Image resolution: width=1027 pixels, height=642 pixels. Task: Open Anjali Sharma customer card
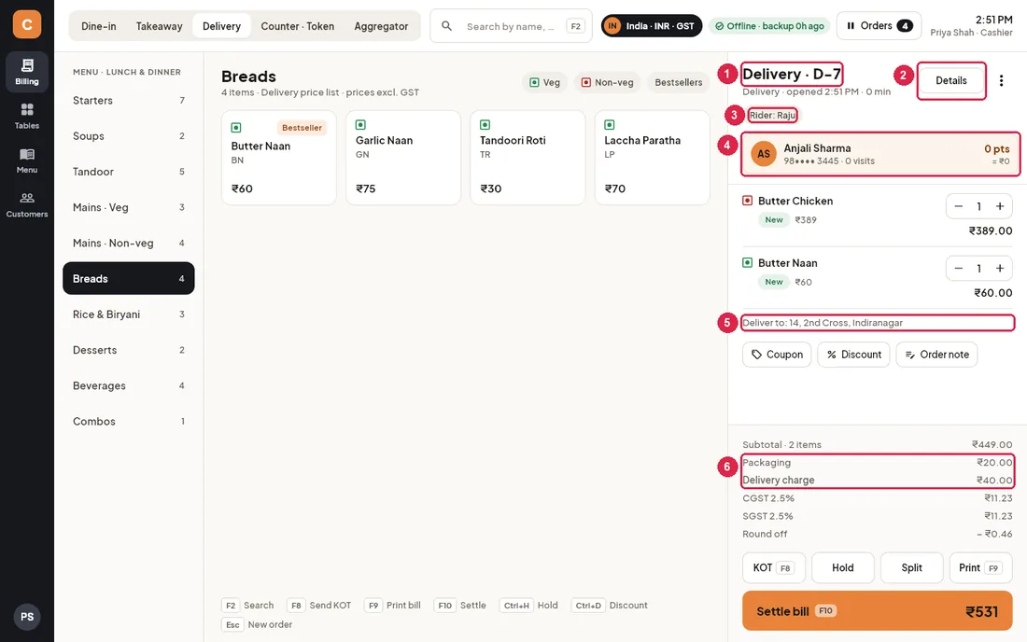[879, 155]
